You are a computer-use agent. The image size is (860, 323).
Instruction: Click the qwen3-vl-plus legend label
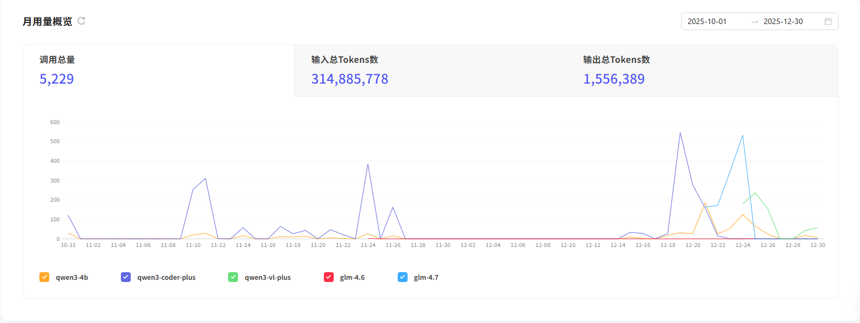(x=268, y=278)
